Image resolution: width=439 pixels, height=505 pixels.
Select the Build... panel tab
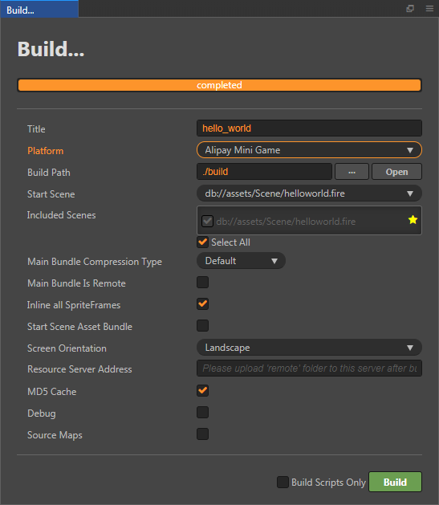[39, 9]
